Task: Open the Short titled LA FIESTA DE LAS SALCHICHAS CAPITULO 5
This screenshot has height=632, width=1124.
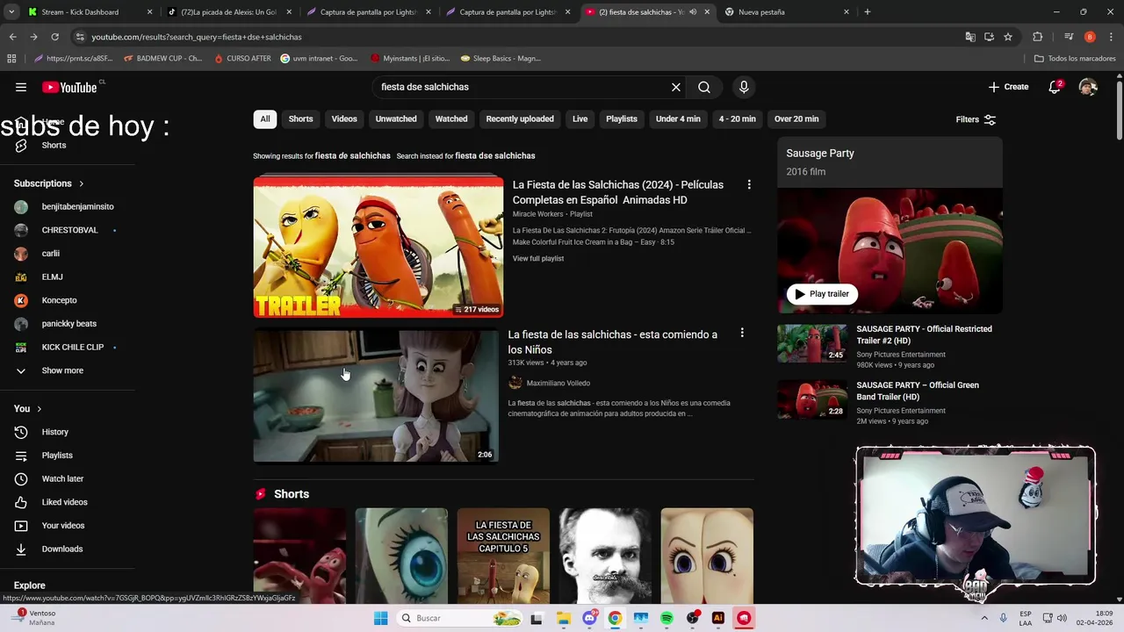Action: pyautogui.click(x=503, y=555)
